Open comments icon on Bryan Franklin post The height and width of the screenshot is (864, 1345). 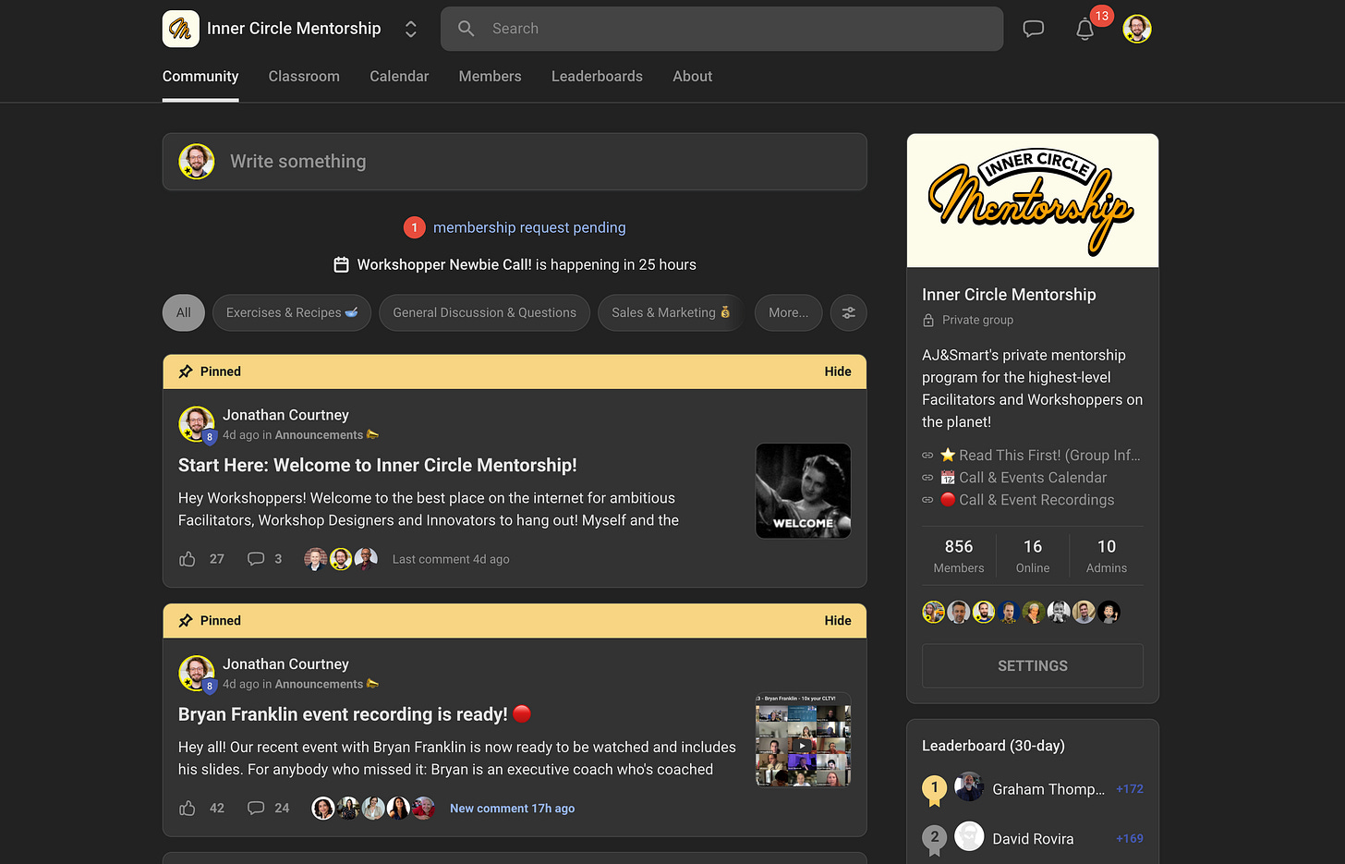pos(256,809)
